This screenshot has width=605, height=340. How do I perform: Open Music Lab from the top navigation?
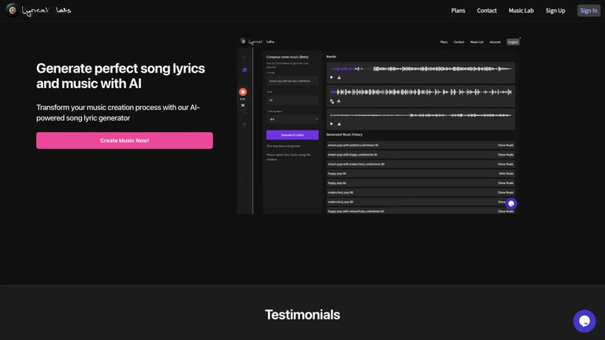521,10
